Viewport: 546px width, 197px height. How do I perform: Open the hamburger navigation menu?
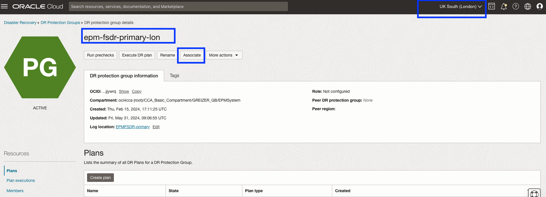pos(4,6)
